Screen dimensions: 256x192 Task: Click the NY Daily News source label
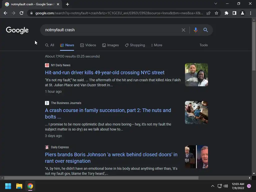pos(60,65)
